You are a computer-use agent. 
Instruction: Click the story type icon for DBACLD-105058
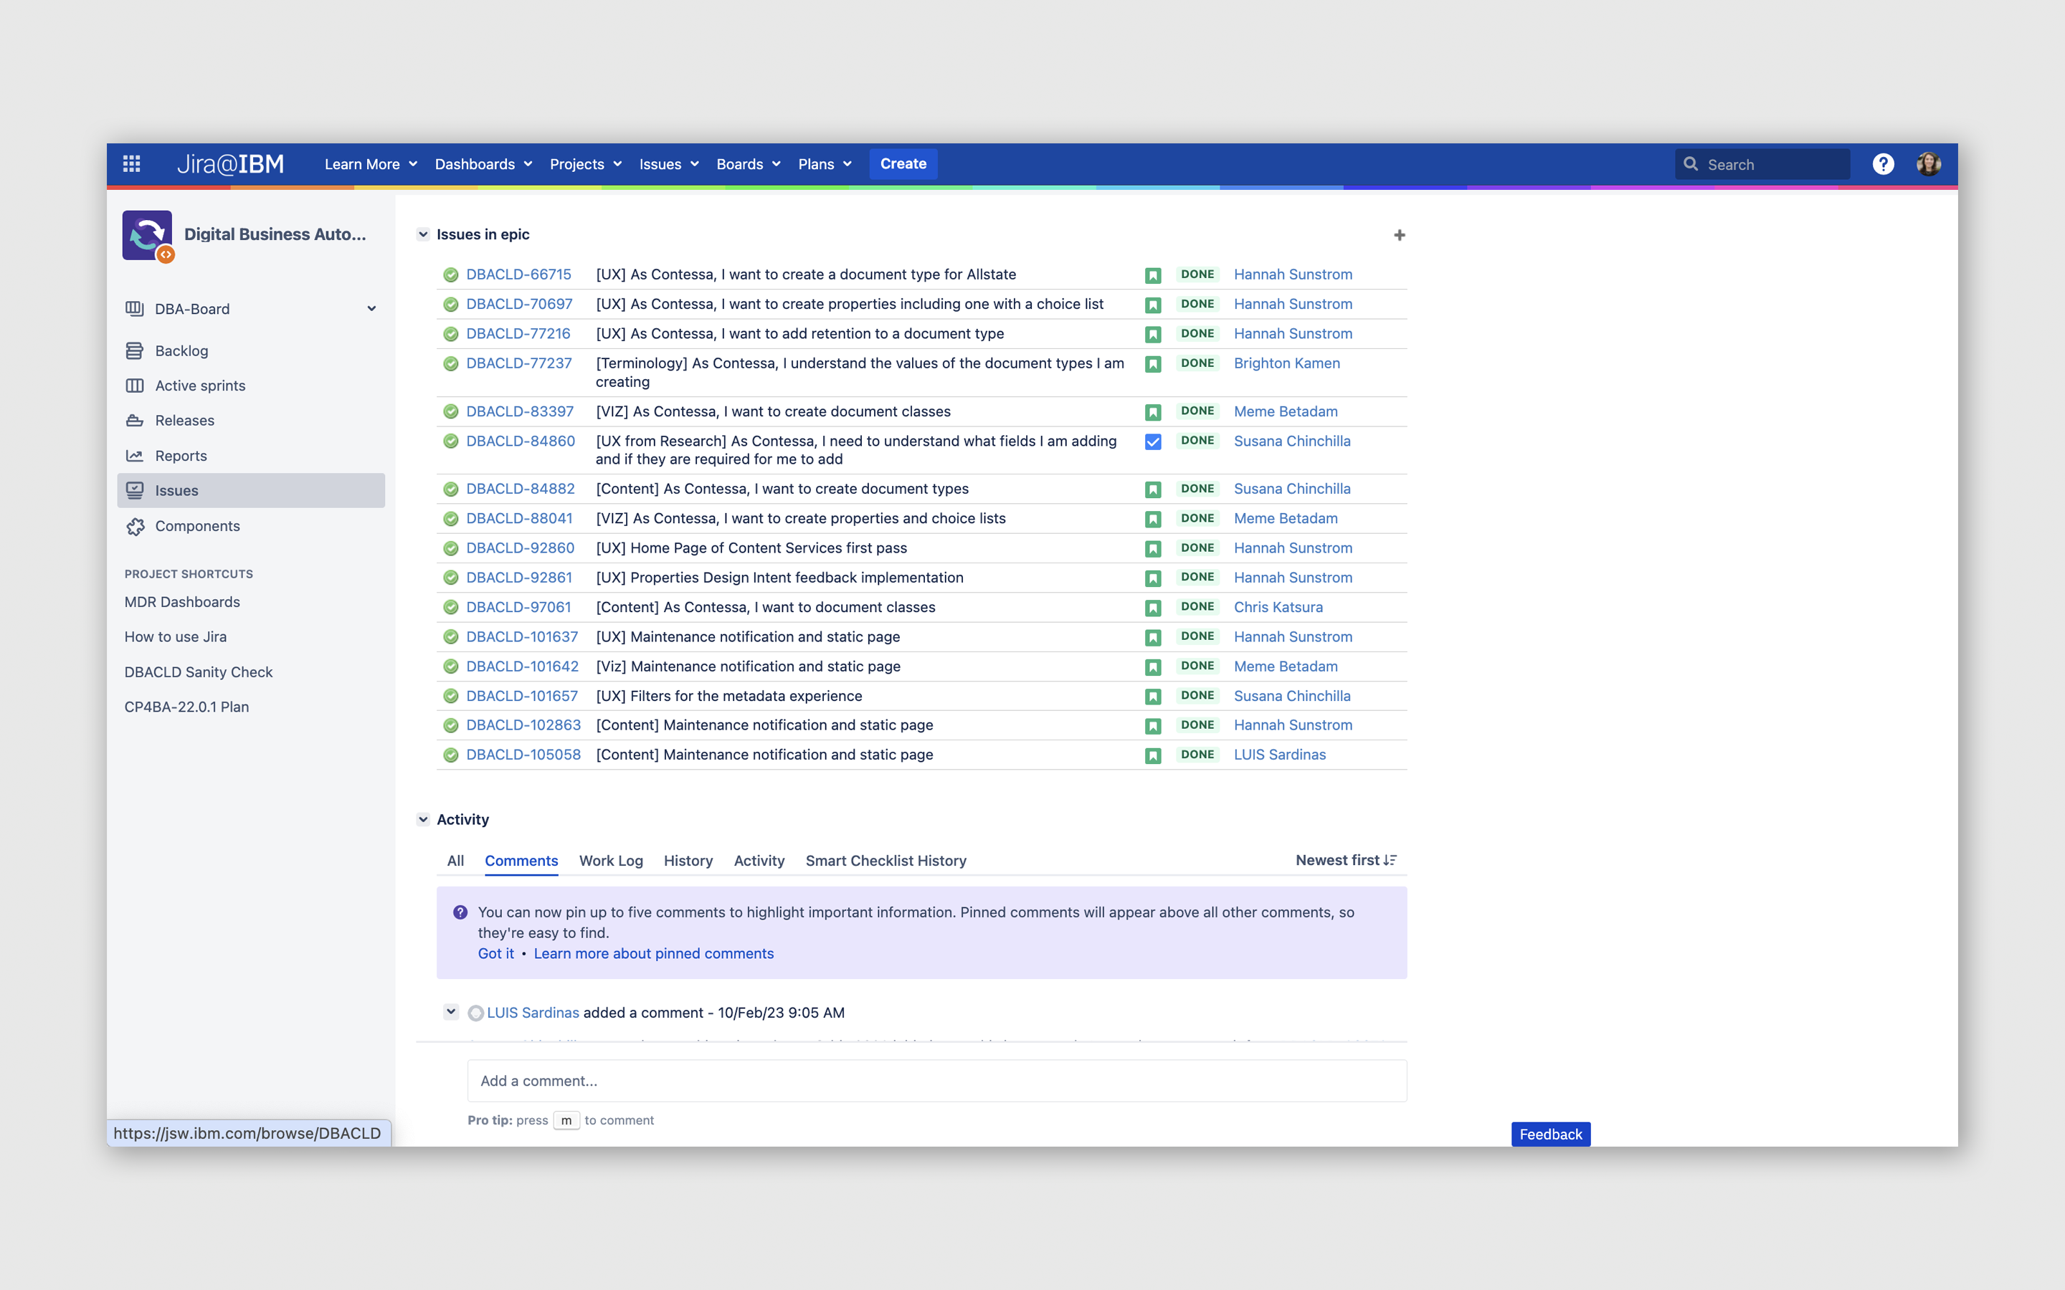[x=1153, y=755]
